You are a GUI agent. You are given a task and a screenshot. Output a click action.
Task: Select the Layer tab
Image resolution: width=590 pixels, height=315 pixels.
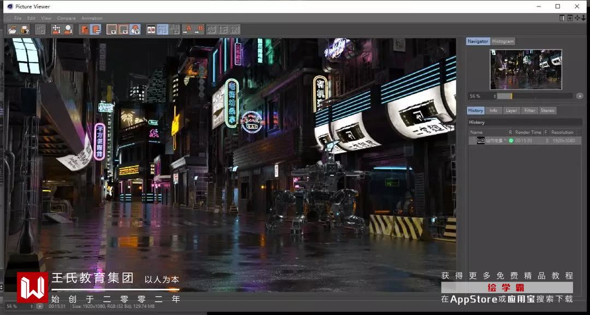[511, 110]
